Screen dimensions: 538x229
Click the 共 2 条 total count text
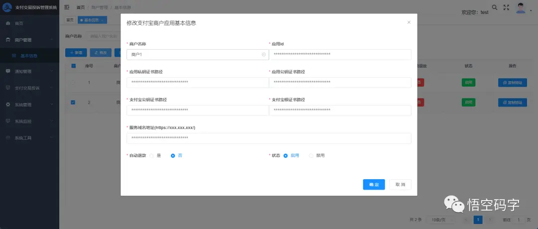pos(415,220)
